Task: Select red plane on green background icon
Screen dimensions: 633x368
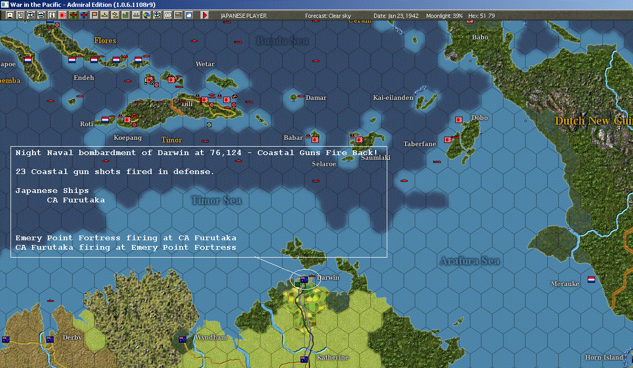Action: [x=73, y=15]
